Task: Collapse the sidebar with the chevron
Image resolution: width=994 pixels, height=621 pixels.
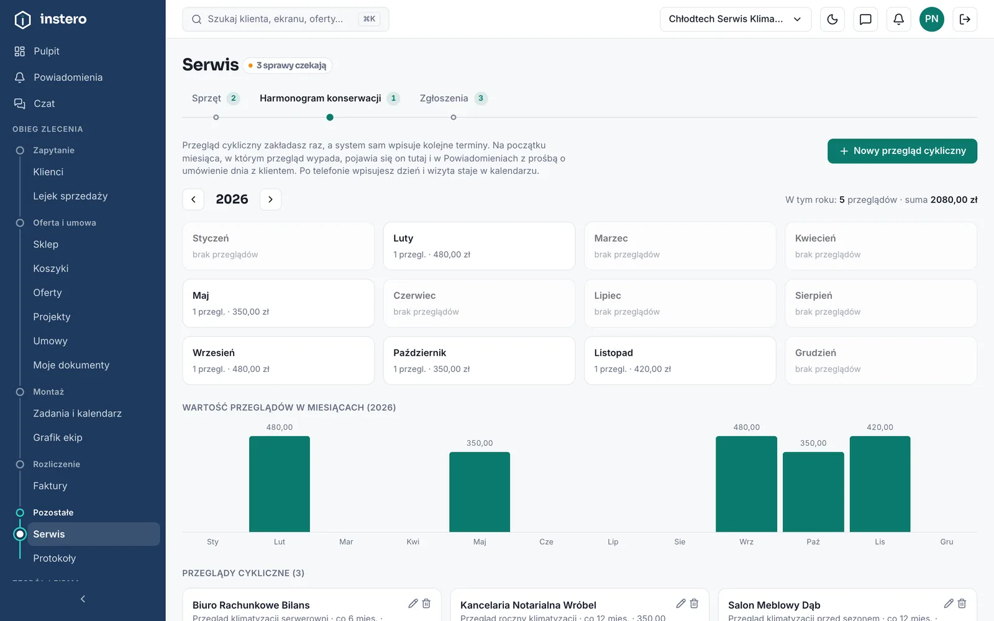Action: (x=83, y=599)
